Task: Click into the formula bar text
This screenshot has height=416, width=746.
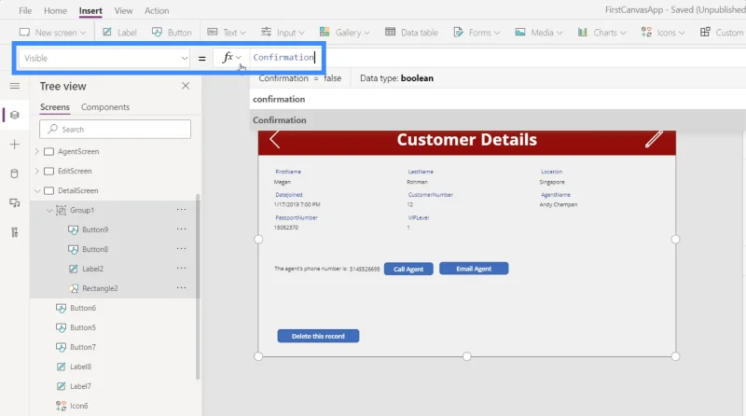Action: click(x=283, y=57)
